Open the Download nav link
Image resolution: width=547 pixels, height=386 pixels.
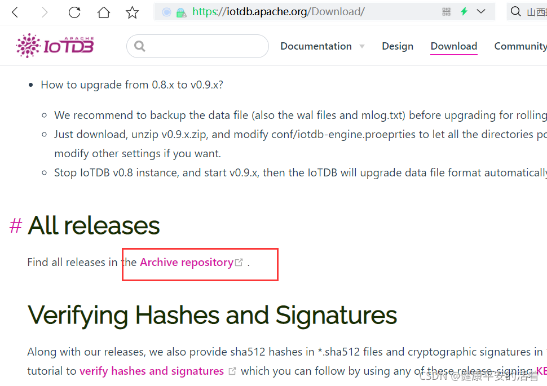454,46
